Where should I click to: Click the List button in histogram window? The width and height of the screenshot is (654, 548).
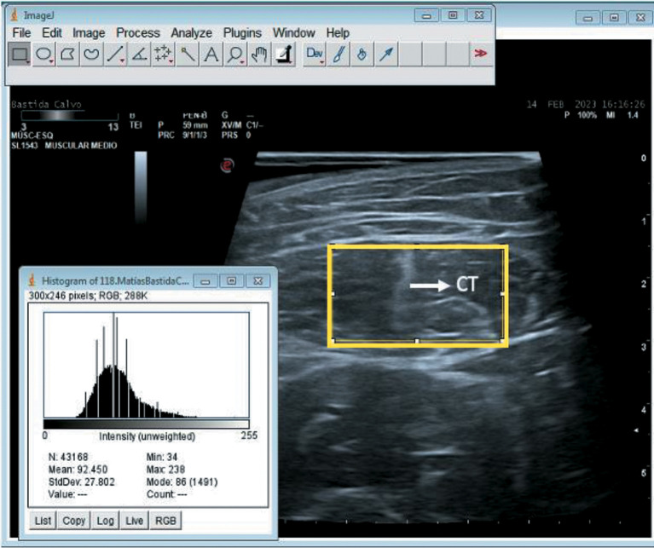point(42,520)
